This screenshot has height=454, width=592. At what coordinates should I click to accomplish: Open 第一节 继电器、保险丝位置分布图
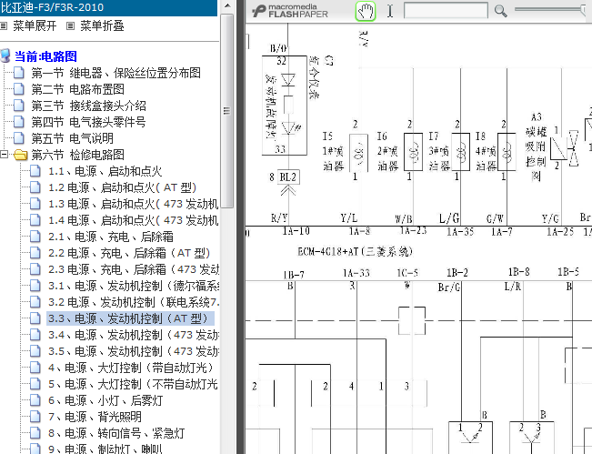point(115,73)
